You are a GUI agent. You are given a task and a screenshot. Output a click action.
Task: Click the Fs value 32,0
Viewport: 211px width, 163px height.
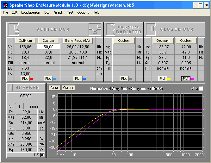(26, 112)
